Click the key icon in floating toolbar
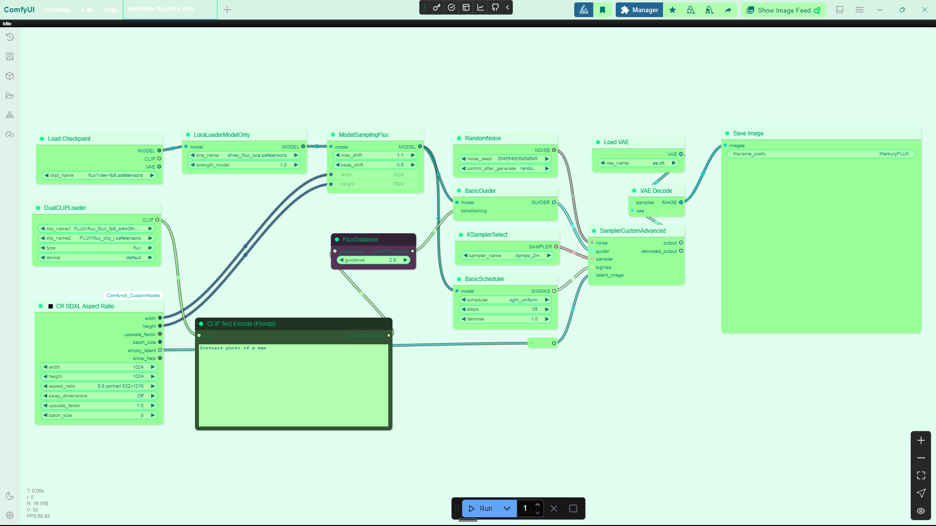 coord(437,7)
